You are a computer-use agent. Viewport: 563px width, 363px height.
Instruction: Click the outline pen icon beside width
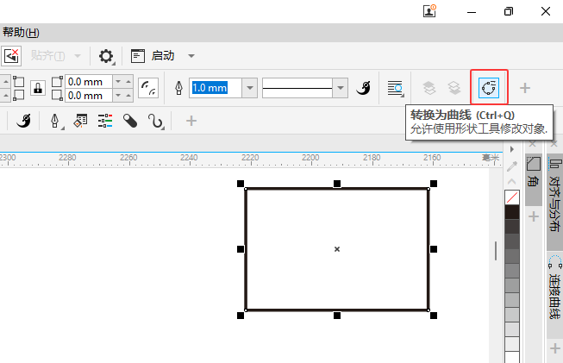point(178,88)
